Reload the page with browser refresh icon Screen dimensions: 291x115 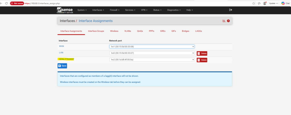(6, 3)
